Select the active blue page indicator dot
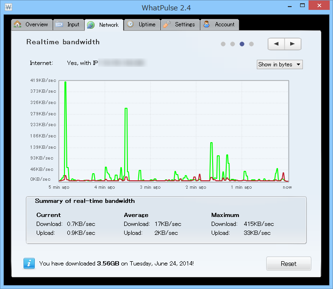Image resolution: width=333 pixels, height=289 pixels. (x=242, y=44)
